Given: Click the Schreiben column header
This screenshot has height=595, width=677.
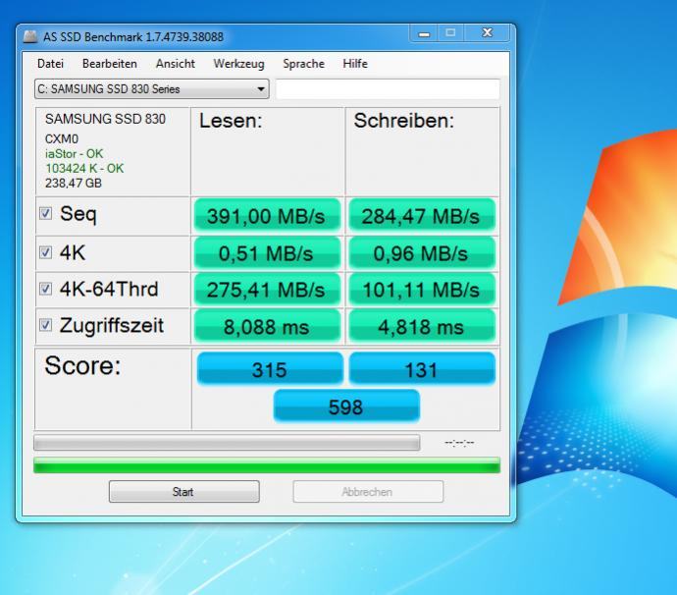Looking at the screenshot, I should [x=404, y=121].
